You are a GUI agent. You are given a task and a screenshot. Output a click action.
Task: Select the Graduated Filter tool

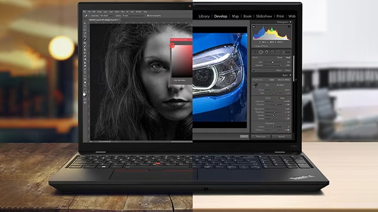tap(272, 52)
